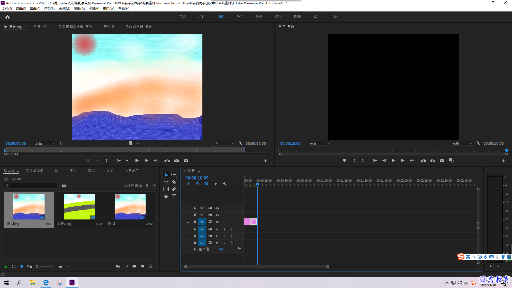
Task: Play in Source monitor
Action: pos(137,161)
